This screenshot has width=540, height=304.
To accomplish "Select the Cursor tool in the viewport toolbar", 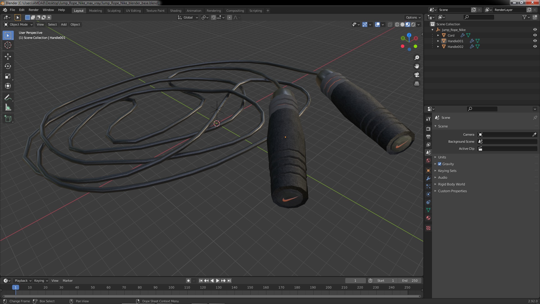I will click(8, 45).
